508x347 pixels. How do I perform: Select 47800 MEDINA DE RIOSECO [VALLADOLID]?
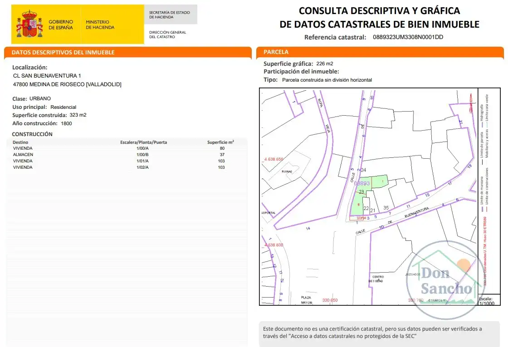pyautogui.click(x=67, y=84)
